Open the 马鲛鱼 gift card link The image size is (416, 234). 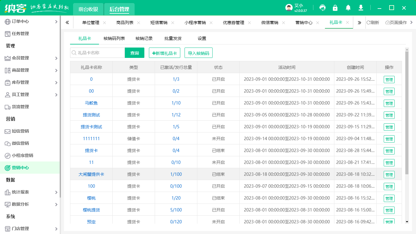point(91,103)
